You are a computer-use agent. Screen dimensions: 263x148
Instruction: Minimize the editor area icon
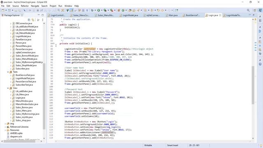point(250,15)
